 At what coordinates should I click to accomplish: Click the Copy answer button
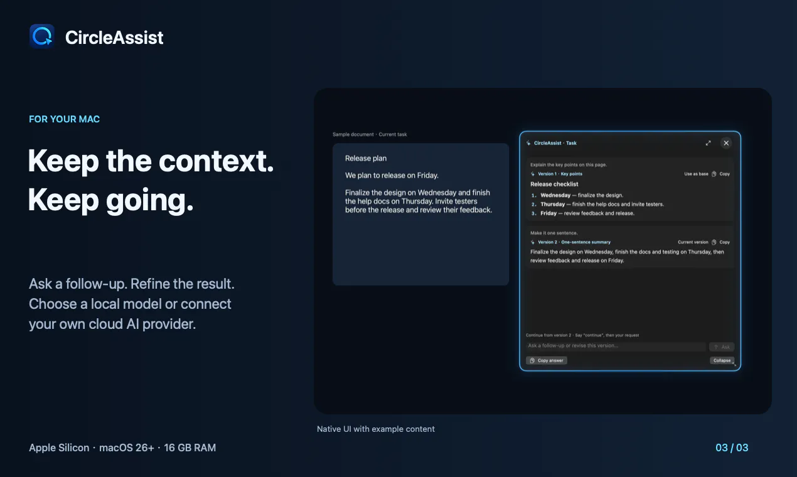click(x=547, y=361)
